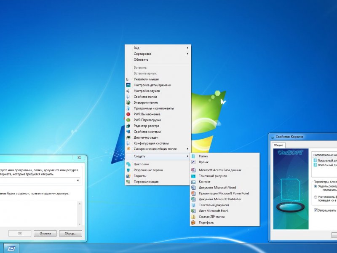Viewport: 337px width, 253px height.
Task: Click the green PWR Перезагрузка restart icon
Action: (x=128, y=120)
